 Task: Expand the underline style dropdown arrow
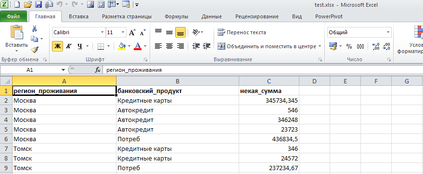click(87, 46)
